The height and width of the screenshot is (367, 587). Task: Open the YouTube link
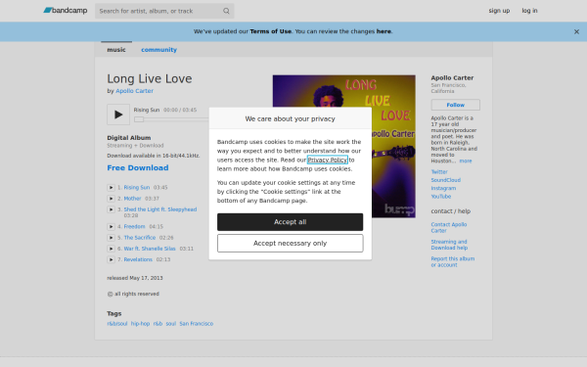point(441,197)
